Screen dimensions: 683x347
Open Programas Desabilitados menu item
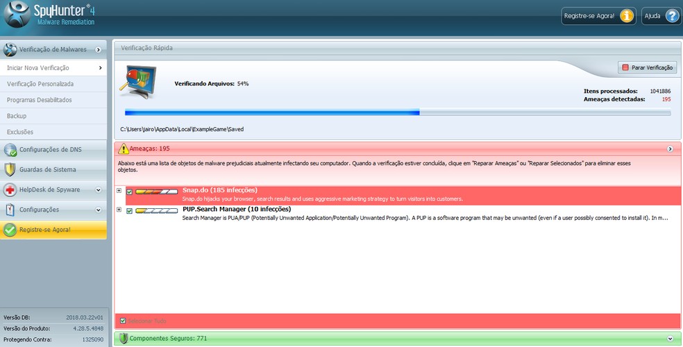pyautogui.click(x=53, y=100)
